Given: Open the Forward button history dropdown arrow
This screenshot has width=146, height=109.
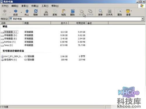Looking at the screenshot, I should (21, 12).
